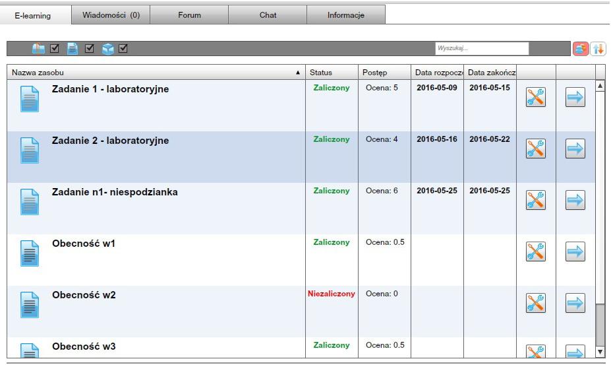
Task: Click document icon of Obecność w1
Action: (30, 253)
